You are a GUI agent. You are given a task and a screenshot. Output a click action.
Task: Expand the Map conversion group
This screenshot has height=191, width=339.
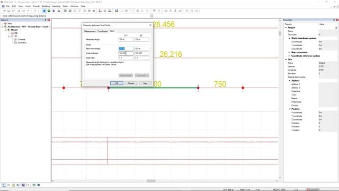tap(290, 53)
